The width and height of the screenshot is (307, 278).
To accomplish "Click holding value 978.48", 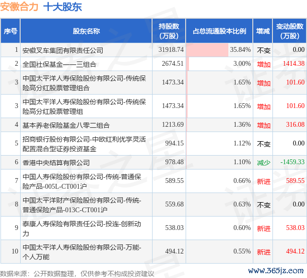I will click(174, 162).
